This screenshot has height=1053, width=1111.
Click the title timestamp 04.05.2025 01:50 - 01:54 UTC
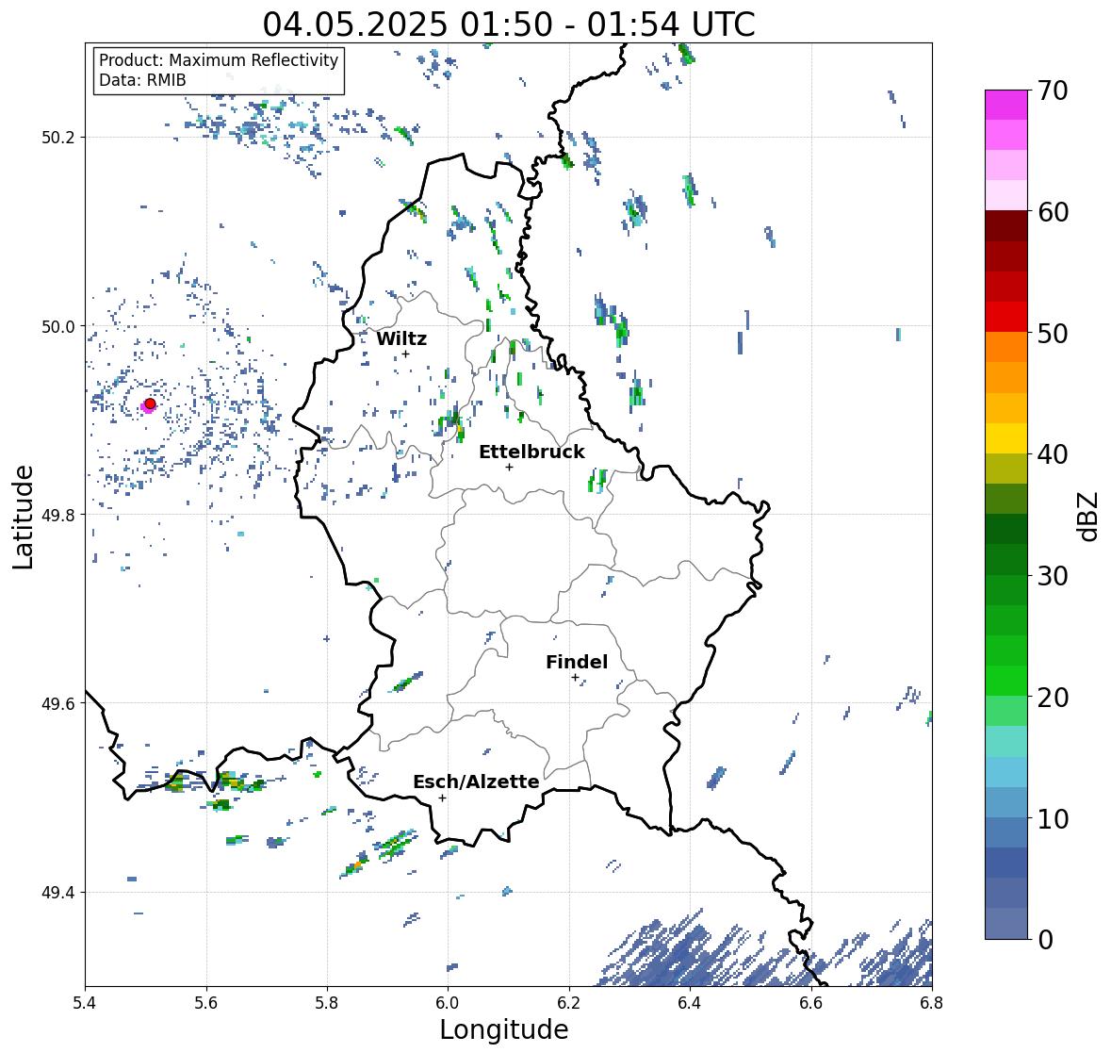coord(509,25)
